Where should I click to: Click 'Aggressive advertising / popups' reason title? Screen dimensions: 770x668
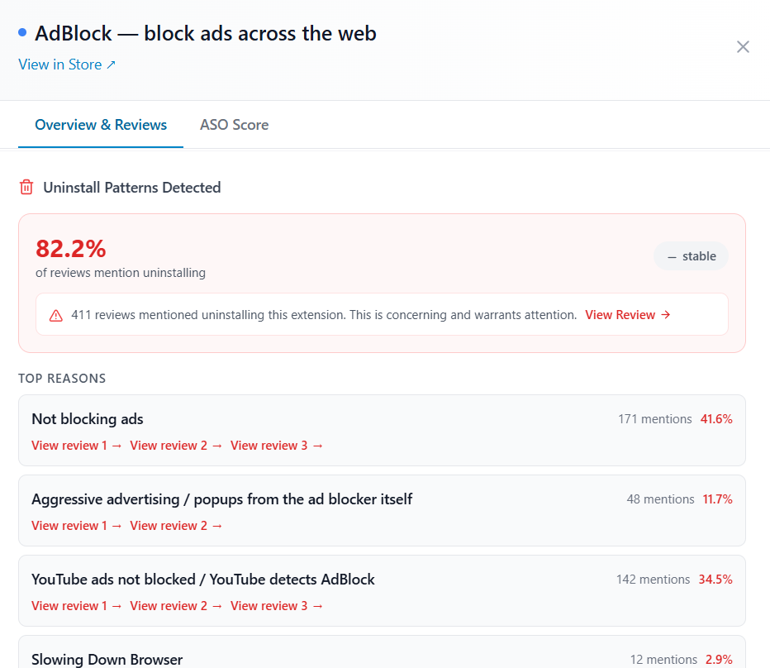point(222,499)
